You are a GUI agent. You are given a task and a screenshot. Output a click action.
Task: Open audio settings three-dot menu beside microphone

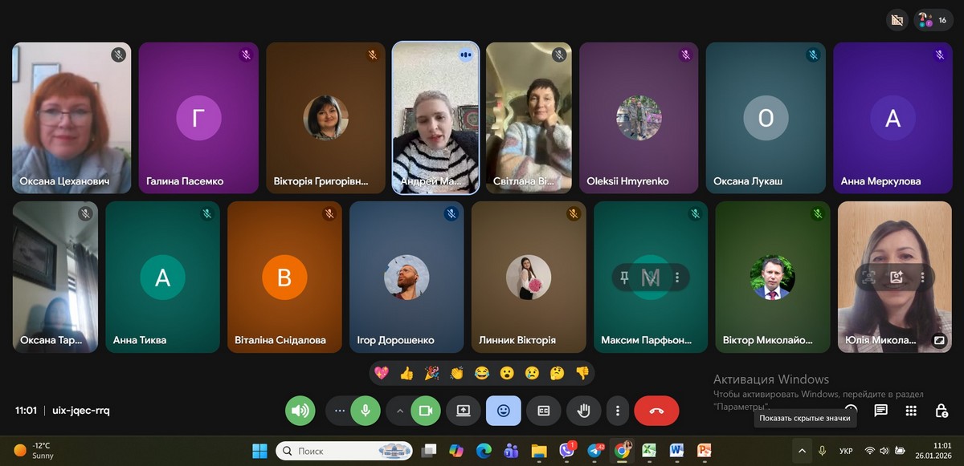[x=339, y=411]
